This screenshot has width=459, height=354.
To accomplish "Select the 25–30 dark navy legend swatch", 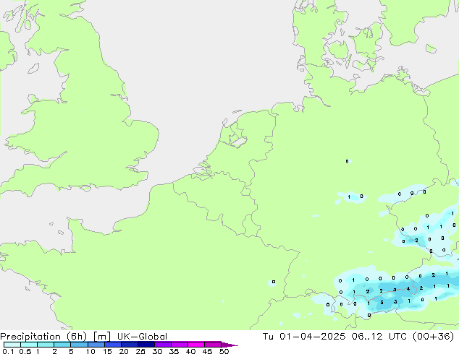I will point(146,345).
